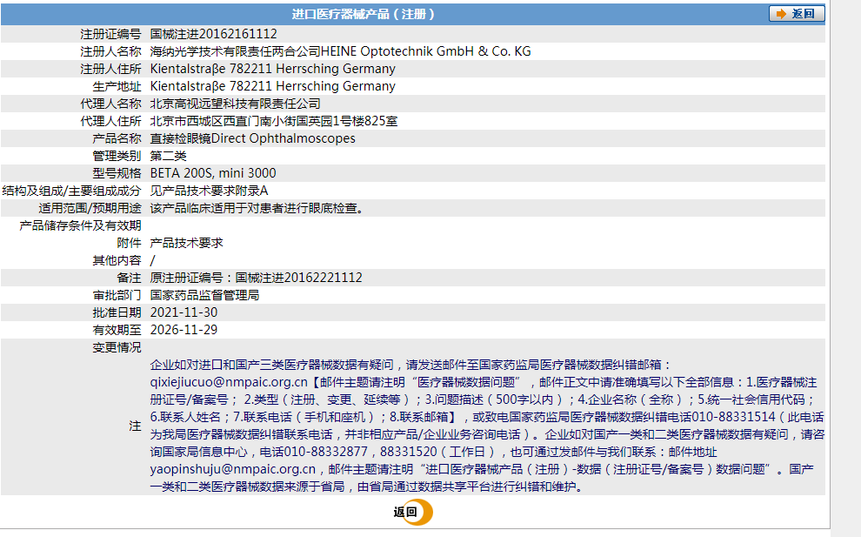Click the 管理类别 field label
Viewport: 861px width, 537px height.
point(117,156)
